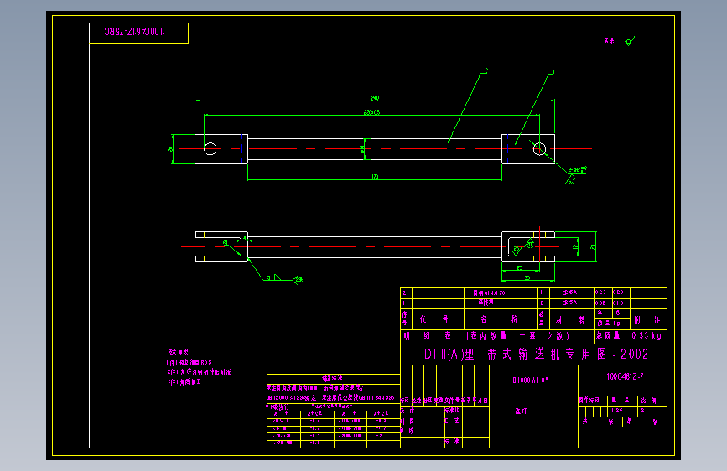Click the 标准化 cell in signature block
The height and width of the screenshot is (471, 727).
(x=452, y=411)
